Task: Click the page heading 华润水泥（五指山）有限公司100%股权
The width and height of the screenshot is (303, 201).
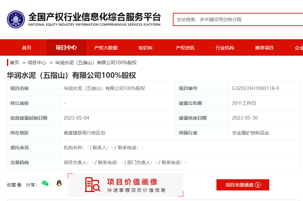Action: 71,75
